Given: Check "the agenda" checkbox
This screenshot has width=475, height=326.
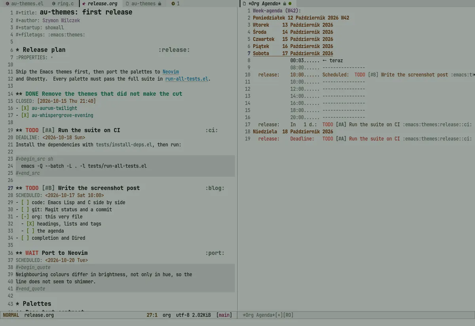Looking at the screenshot, I should 30,231.
